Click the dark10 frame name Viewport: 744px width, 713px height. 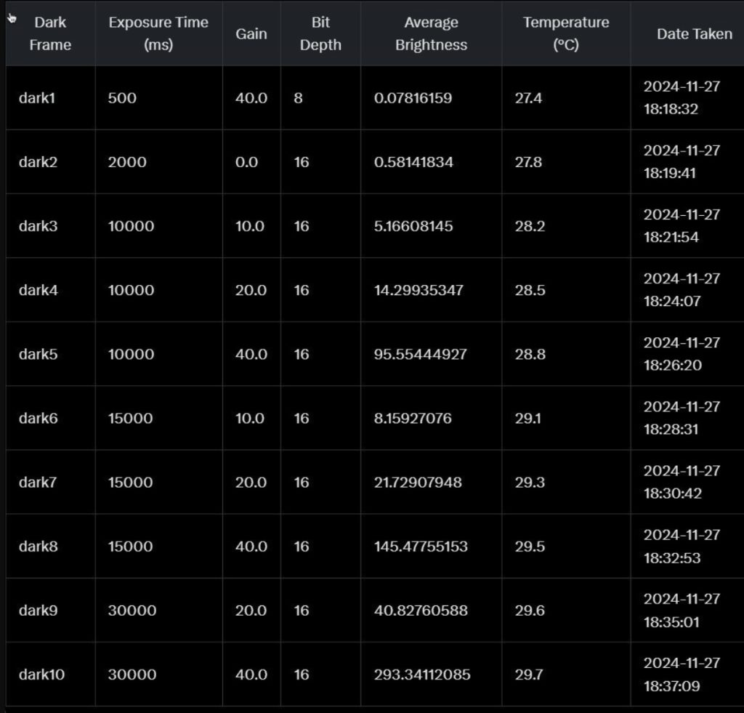click(x=41, y=674)
